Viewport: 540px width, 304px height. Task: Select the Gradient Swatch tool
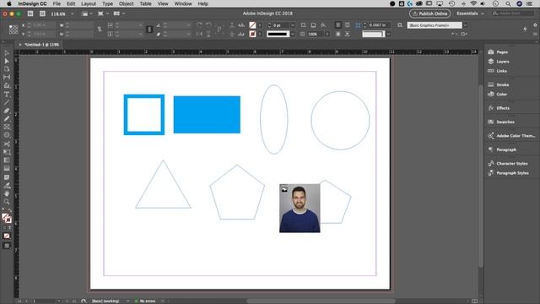click(7, 160)
